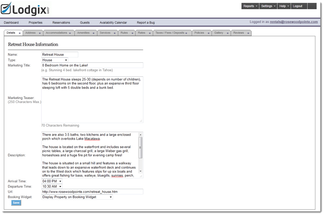The width and height of the screenshot is (324, 215).
Task: Open the property Type dropdown
Action: tap(55, 60)
